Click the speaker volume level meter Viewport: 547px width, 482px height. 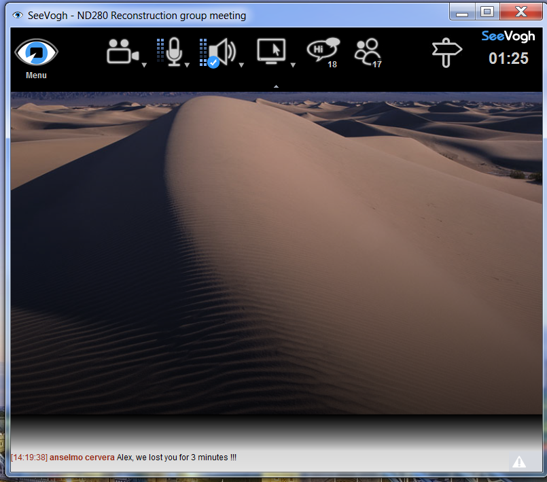click(203, 52)
